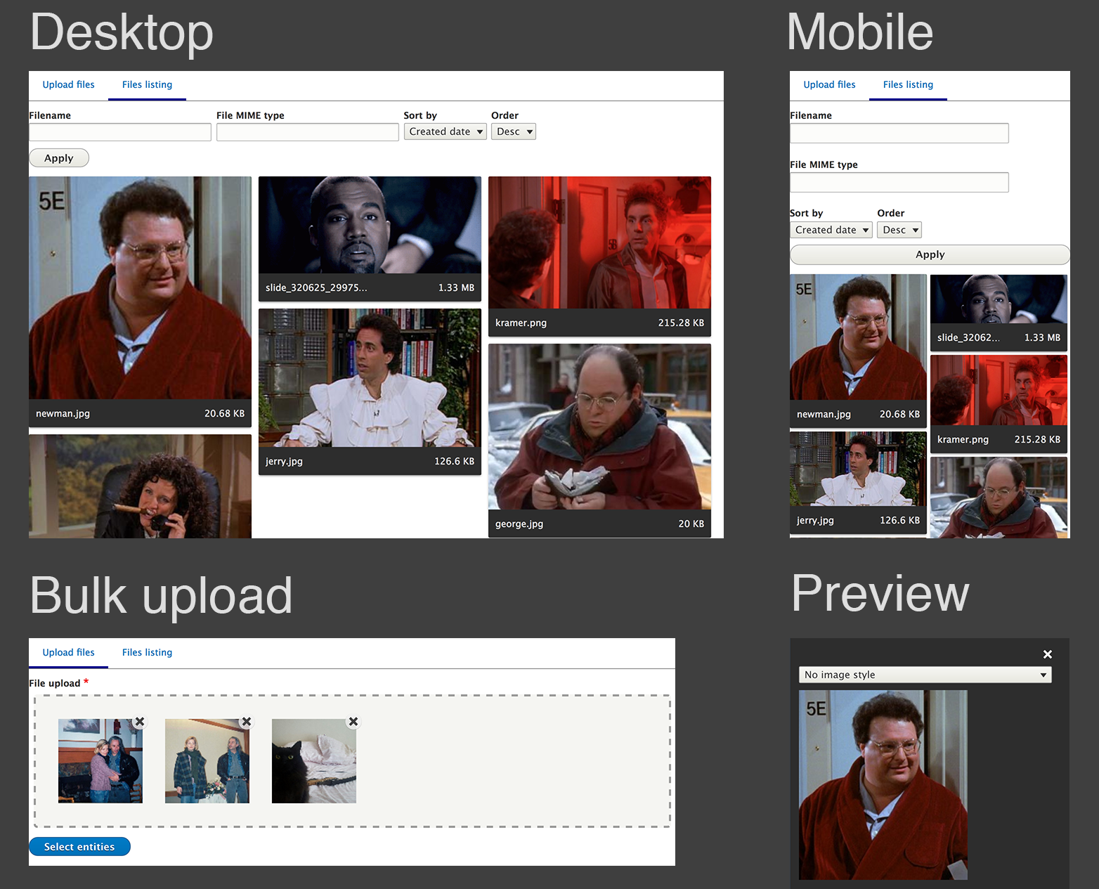
Task: Select jerry.jpg thumbnail in Desktop listing
Action: [x=370, y=378]
